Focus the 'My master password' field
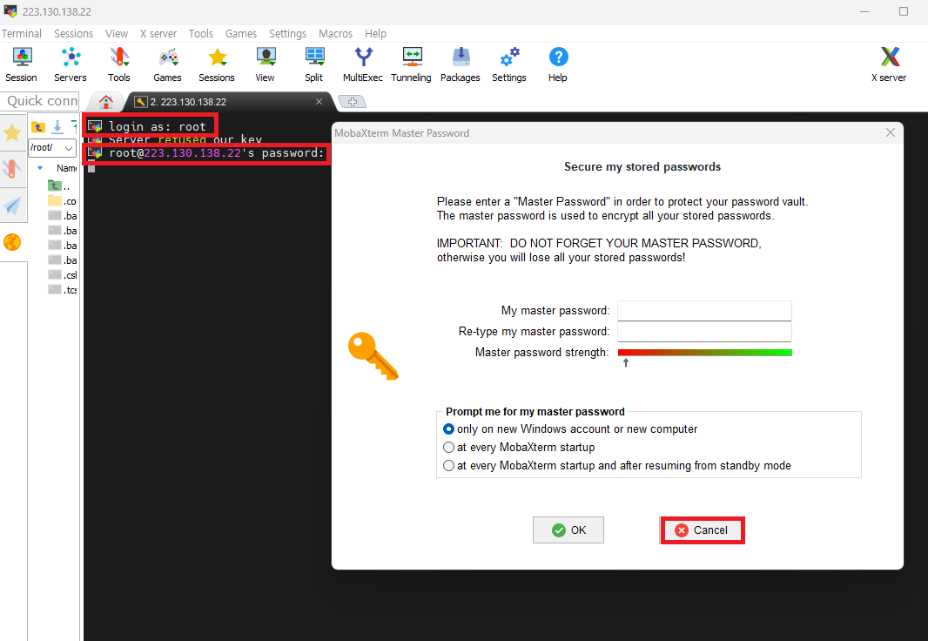This screenshot has height=641, width=928. pyautogui.click(x=704, y=311)
